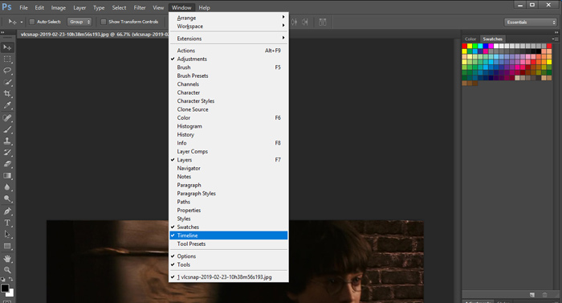This screenshot has height=303, width=562.
Task: Select the Dodge tool
Action: (x=7, y=199)
